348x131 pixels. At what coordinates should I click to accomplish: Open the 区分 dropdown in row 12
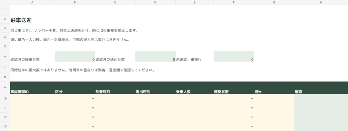click(x=93, y=117)
